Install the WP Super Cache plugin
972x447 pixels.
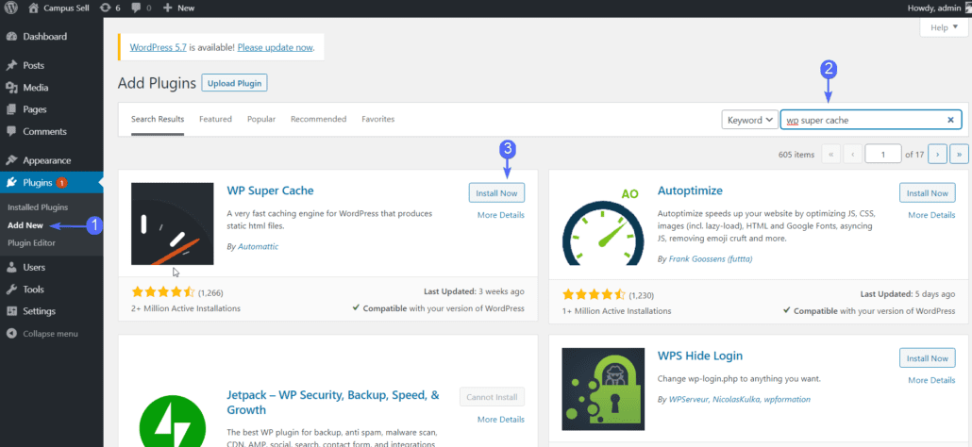[496, 193]
